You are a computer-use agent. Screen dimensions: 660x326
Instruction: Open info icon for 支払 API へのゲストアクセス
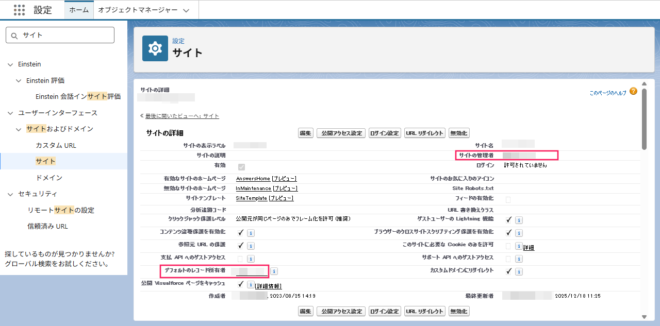click(251, 259)
